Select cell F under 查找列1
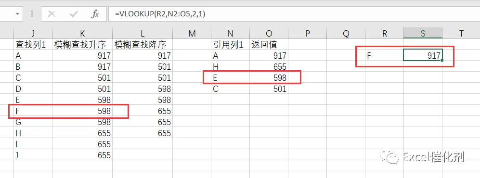This screenshot has height=178, width=480. click(33, 111)
